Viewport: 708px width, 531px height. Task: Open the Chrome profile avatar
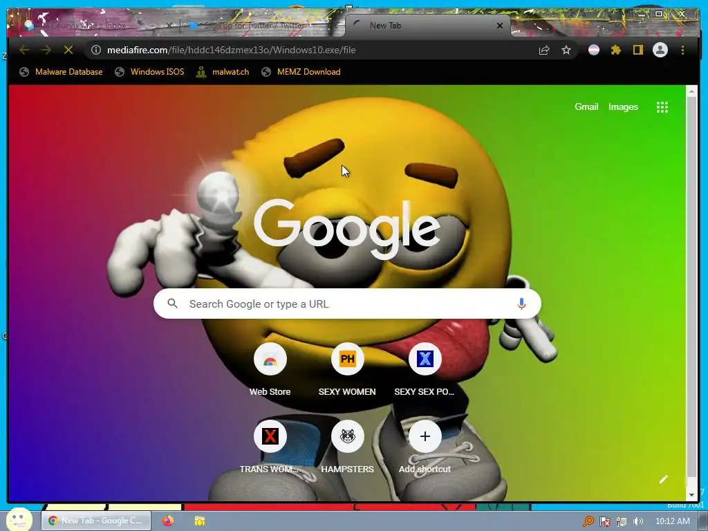(x=660, y=50)
